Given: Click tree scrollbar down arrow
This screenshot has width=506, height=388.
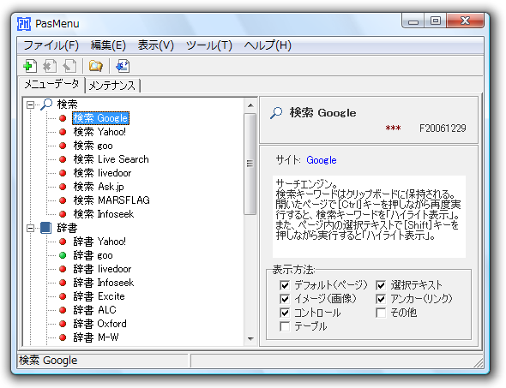Looking at the screenshot, I should click(250, 338).
